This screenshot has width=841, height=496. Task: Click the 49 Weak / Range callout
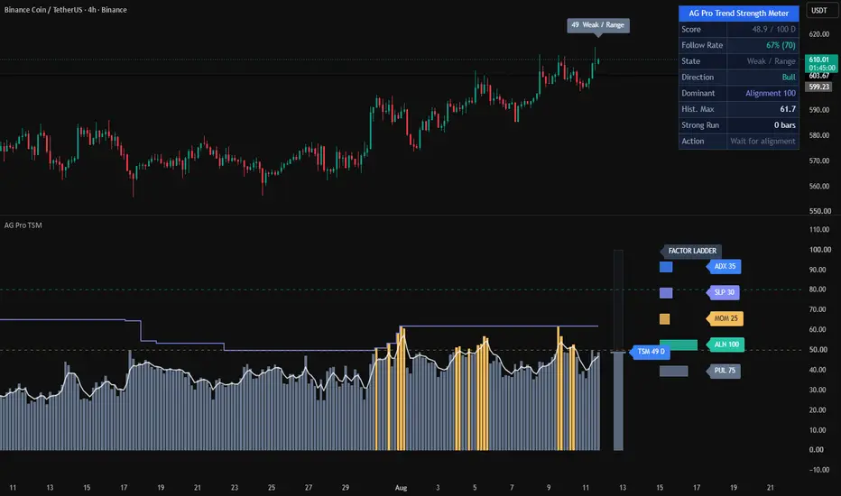point(598,25)
